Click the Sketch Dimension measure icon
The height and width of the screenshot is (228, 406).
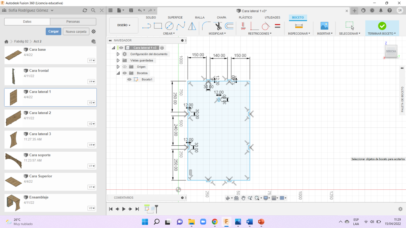[299, 26]
